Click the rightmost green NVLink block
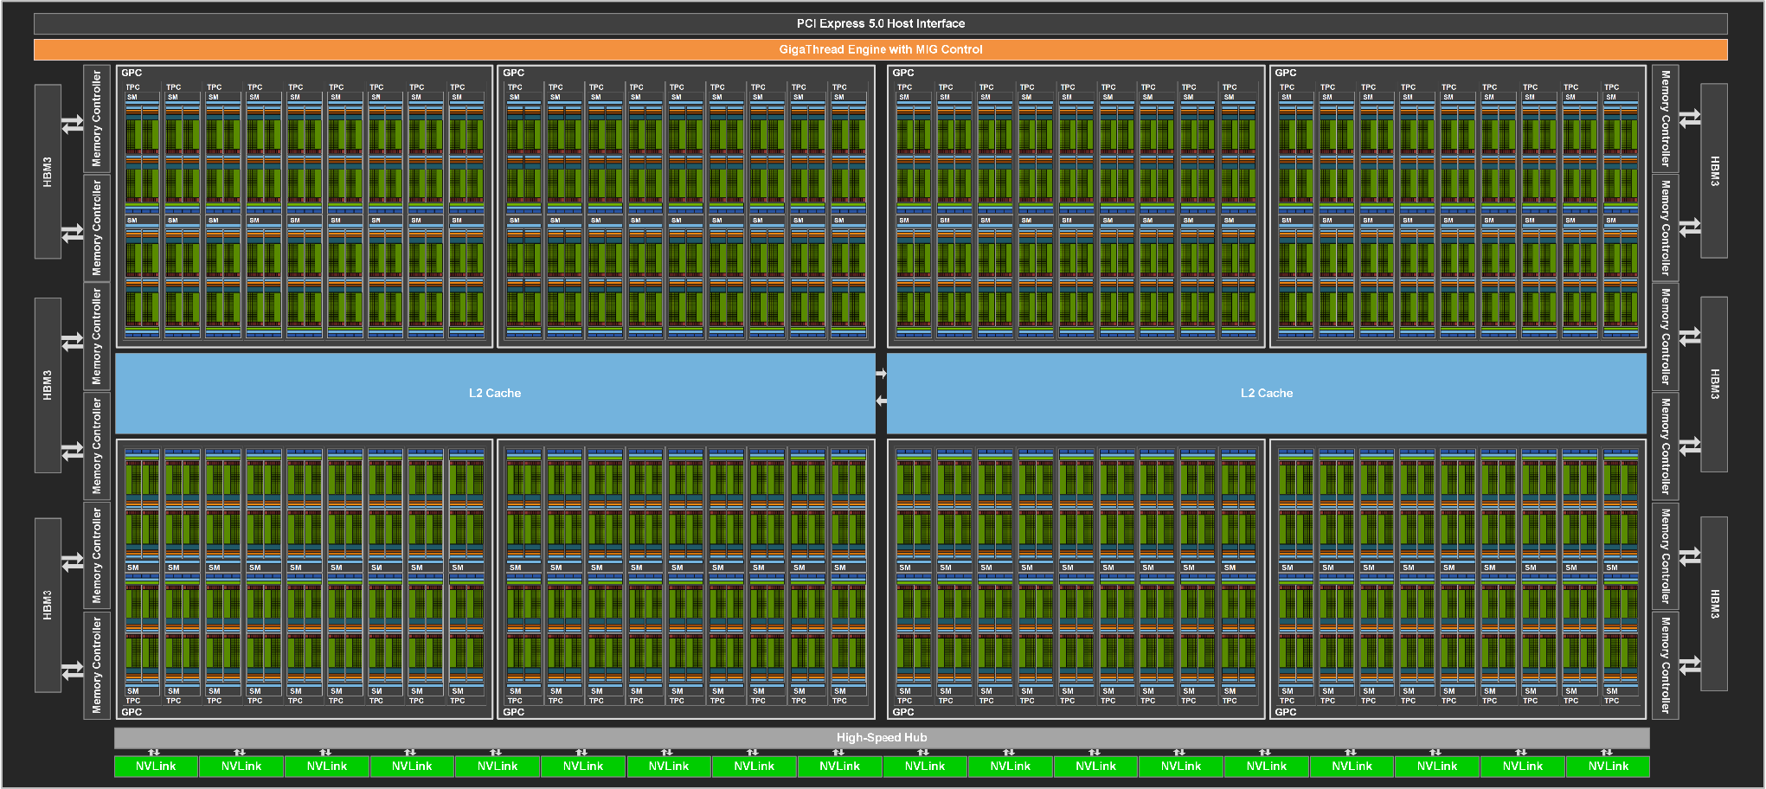This screenshot has height=789, width=1766. 1608,767
